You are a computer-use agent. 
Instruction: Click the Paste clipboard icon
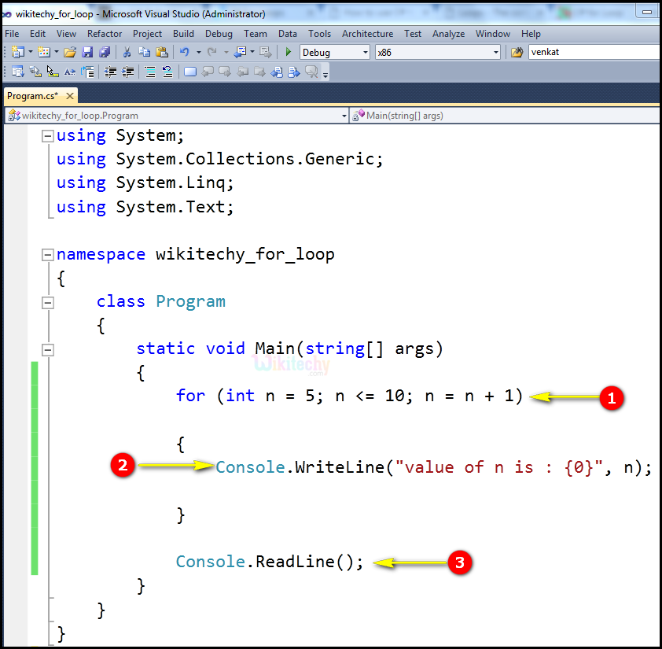(162, 52)
